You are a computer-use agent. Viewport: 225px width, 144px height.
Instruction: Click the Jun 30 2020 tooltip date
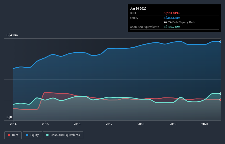[138, 8]
